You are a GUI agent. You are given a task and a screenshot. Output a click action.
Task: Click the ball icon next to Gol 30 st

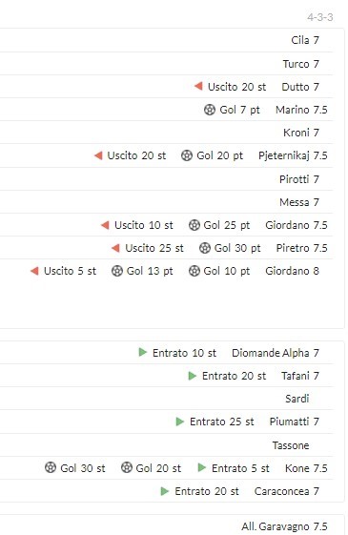click(51, 467)
